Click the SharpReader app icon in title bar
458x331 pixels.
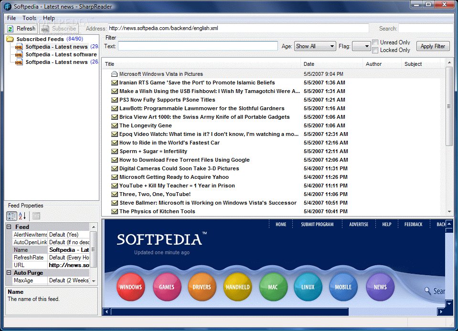(x=8, y=6)
